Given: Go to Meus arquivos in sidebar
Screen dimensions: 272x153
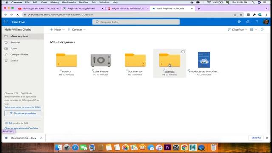Looking at the screenshot, I should tap(23, 36).
